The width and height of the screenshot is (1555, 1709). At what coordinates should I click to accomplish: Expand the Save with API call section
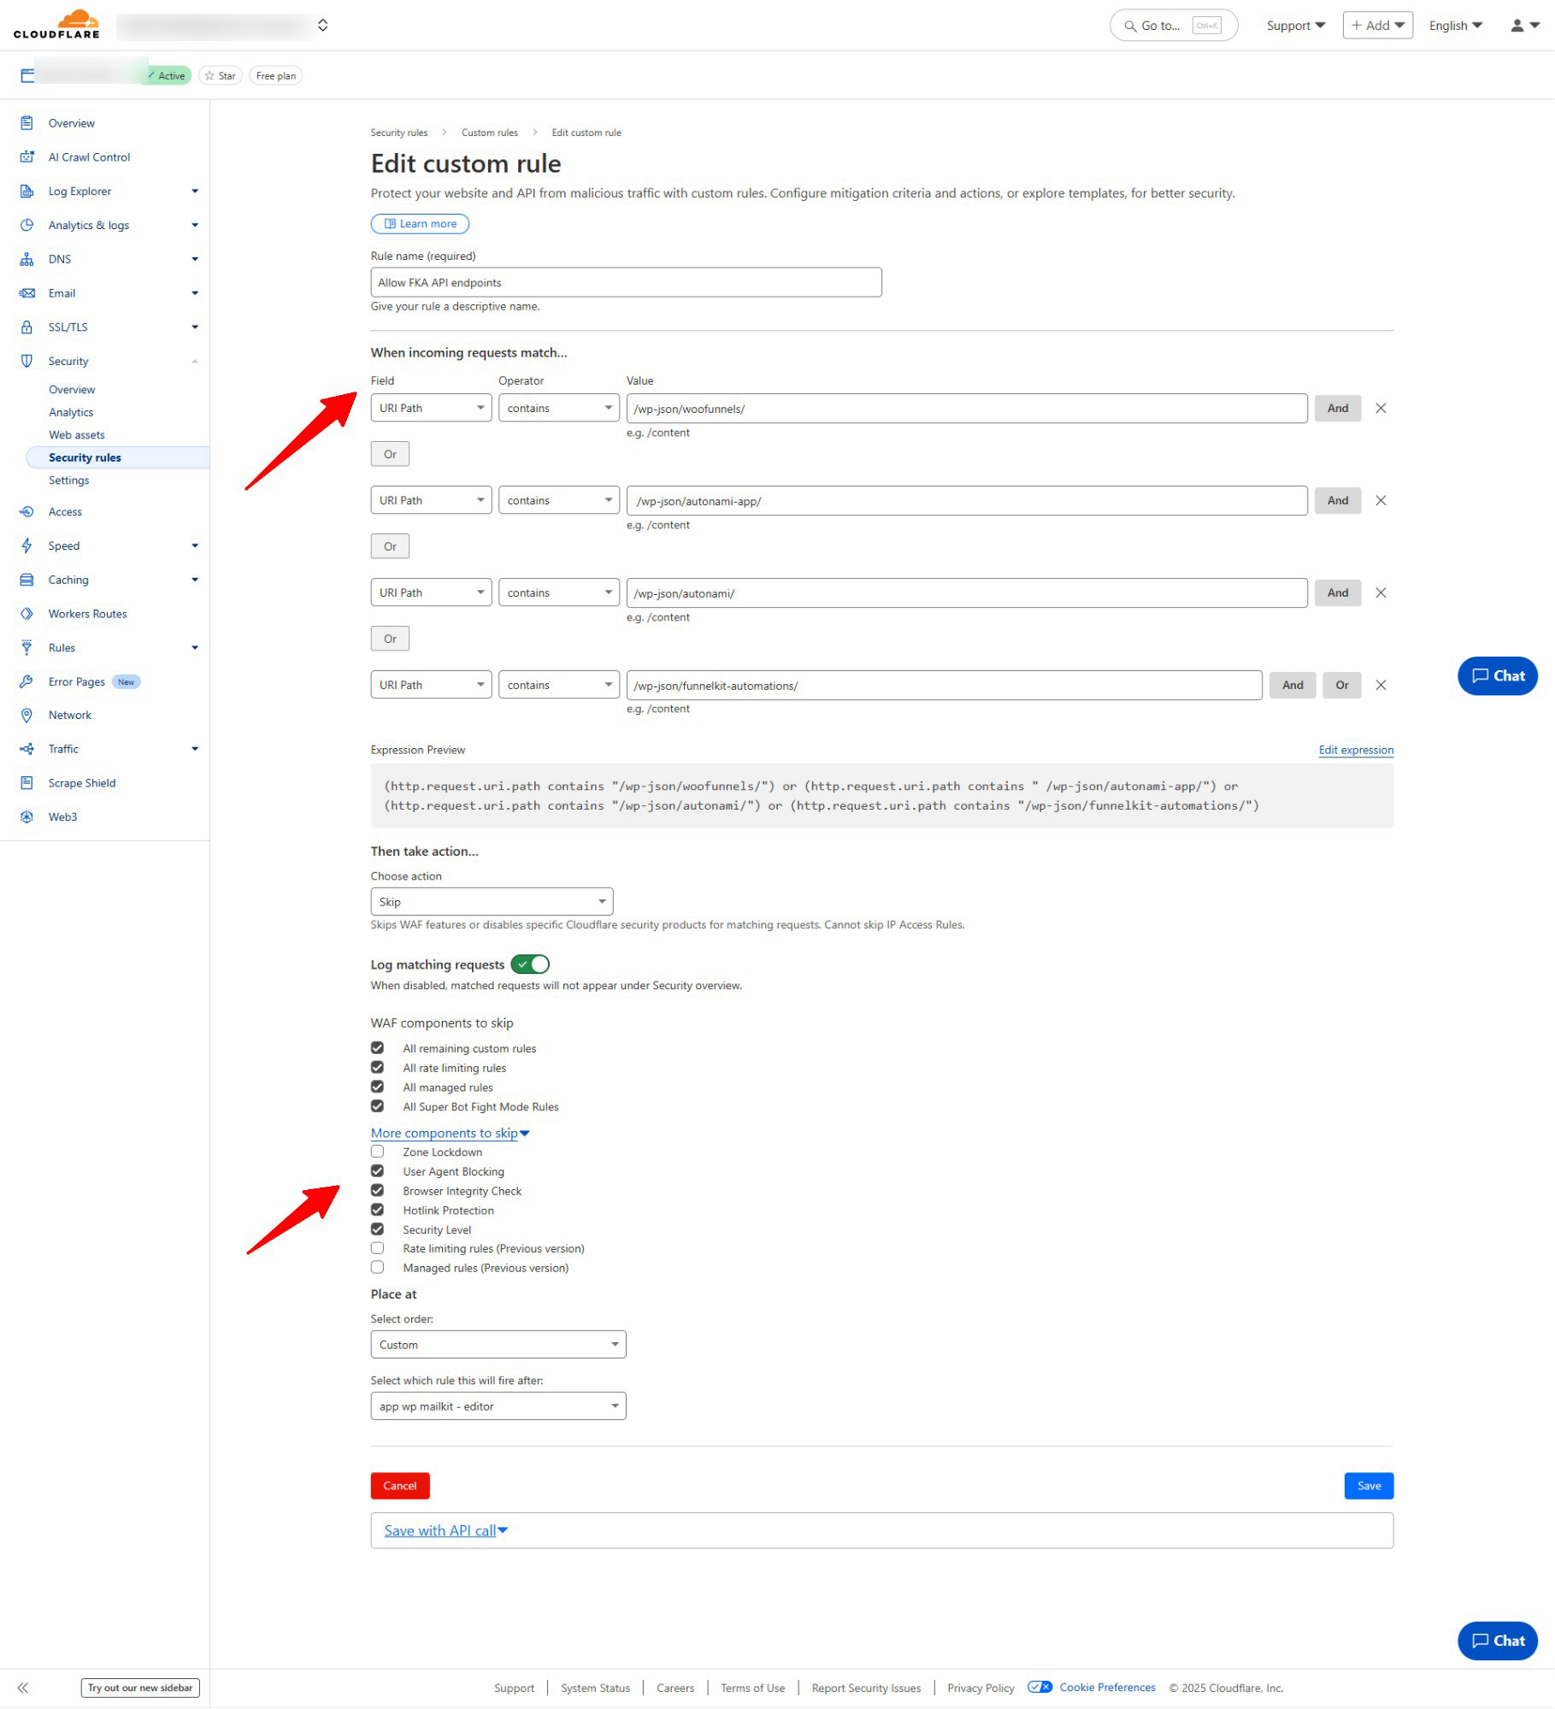(445, 1530)
